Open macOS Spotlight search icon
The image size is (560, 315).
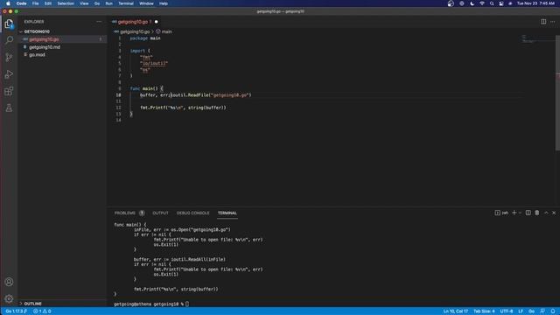pyautogui.click(x=492, y=3)
